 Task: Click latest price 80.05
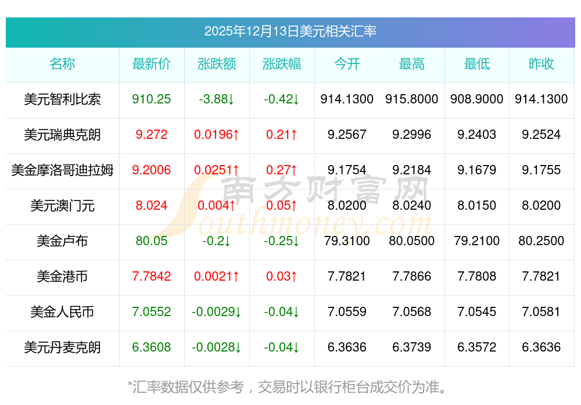pos(151,241)
